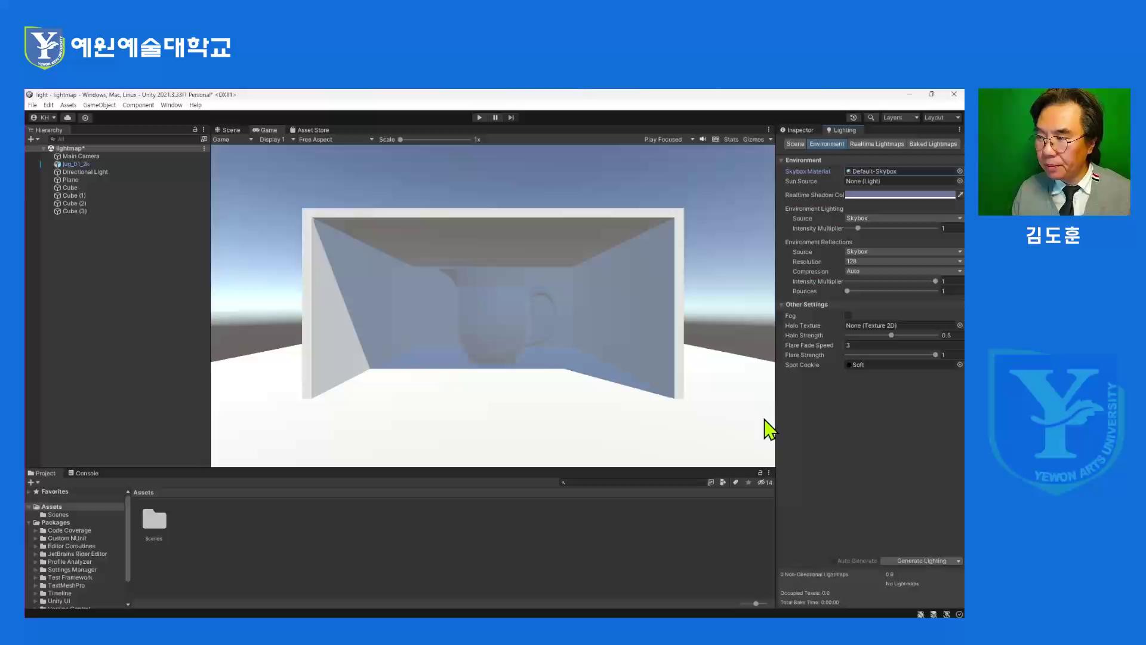Screen dimensions: 1146x645
Task: Switch to Baked Lightmaps tab
Action: click(x=933, y=144)
